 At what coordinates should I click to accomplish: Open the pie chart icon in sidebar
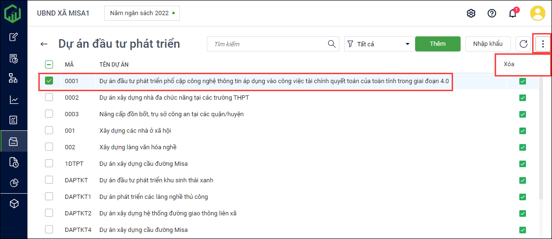(x=14, y=183)
